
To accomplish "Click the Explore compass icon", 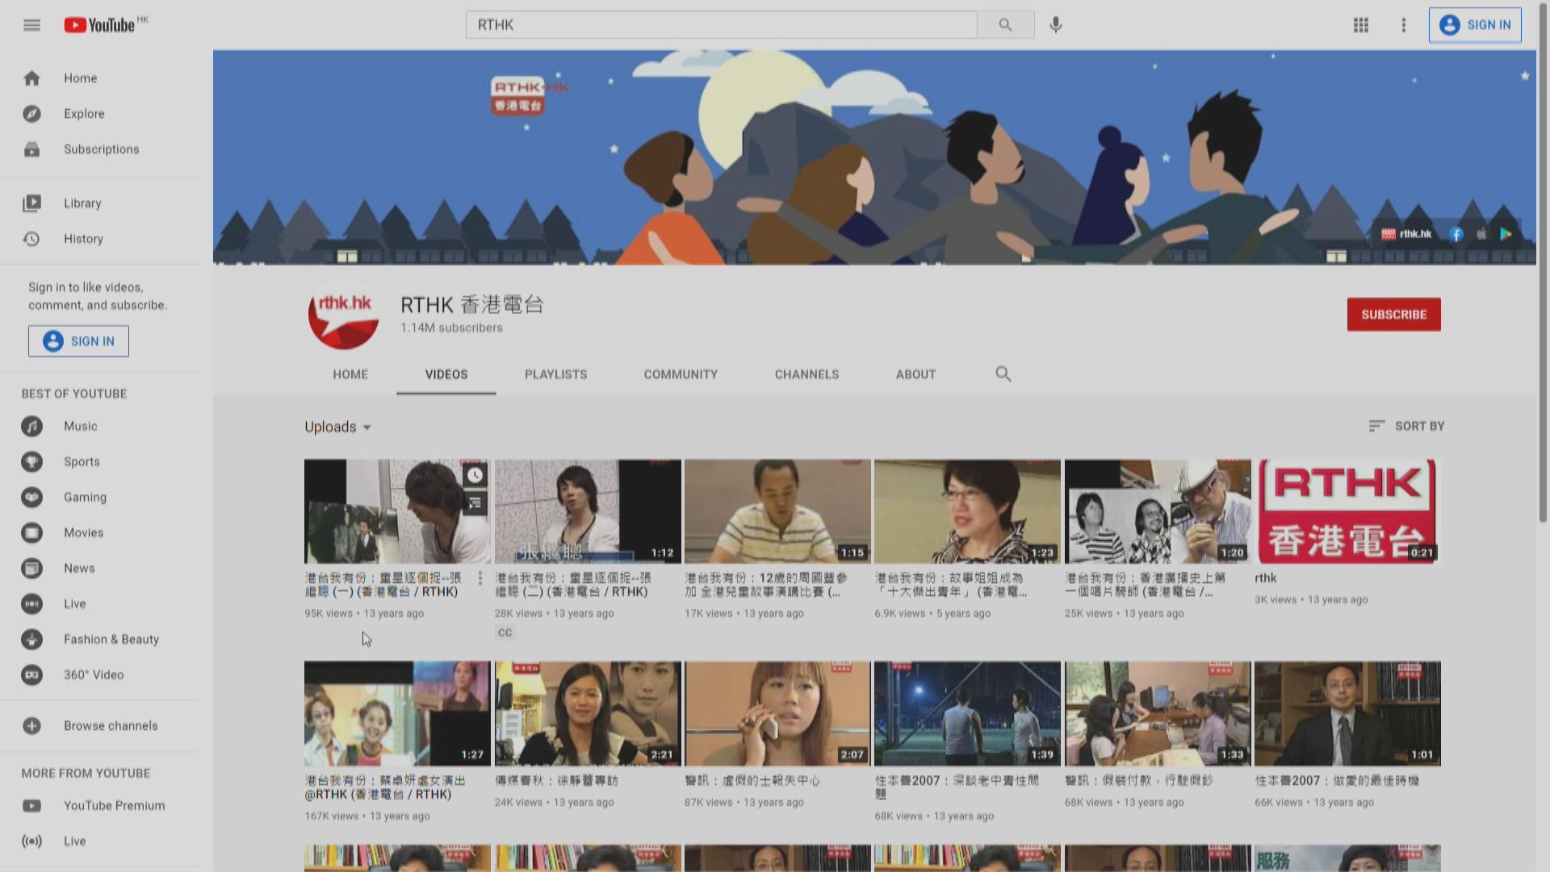I will (31, 114).
